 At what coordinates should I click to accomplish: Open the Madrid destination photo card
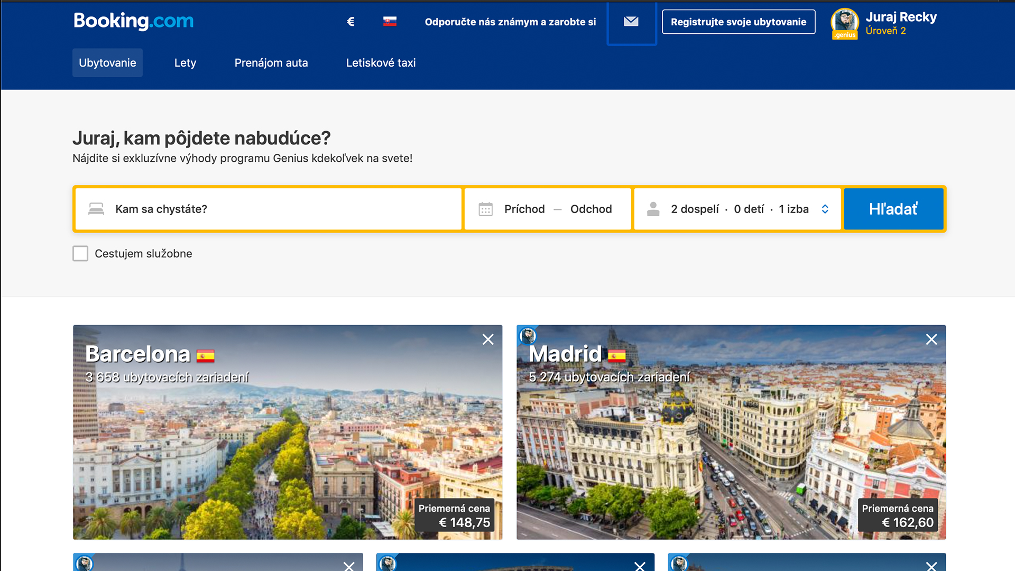point(731,432)
